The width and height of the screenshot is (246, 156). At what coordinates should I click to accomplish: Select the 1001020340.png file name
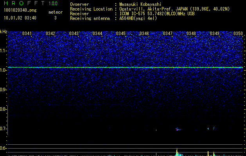[20, 10]
